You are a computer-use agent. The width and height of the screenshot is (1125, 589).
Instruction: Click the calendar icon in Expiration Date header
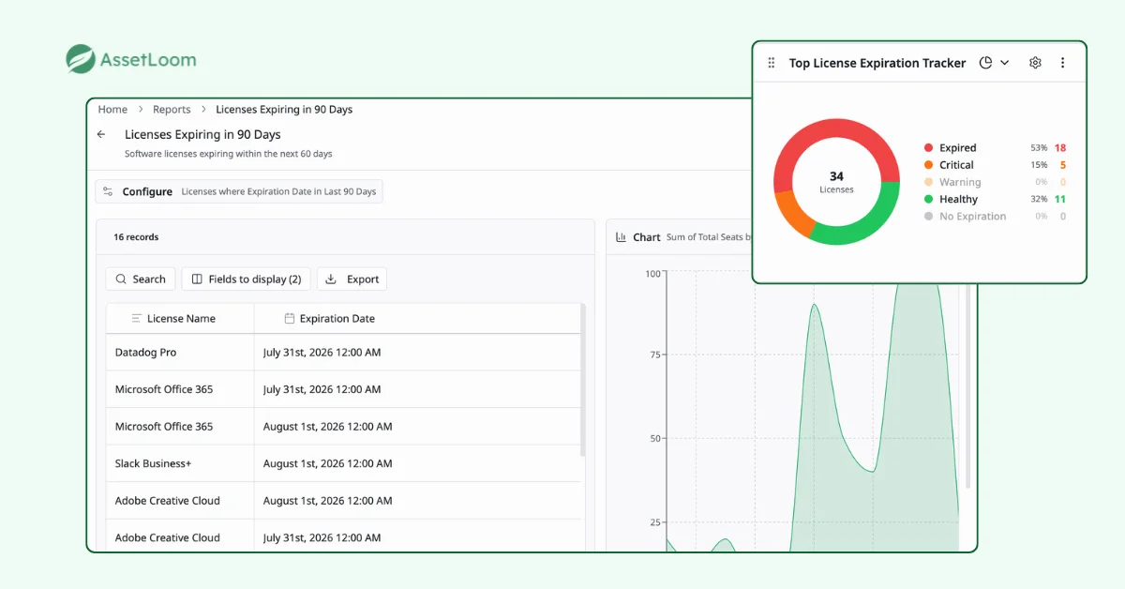pyautogui.click(x=290, y=319)
